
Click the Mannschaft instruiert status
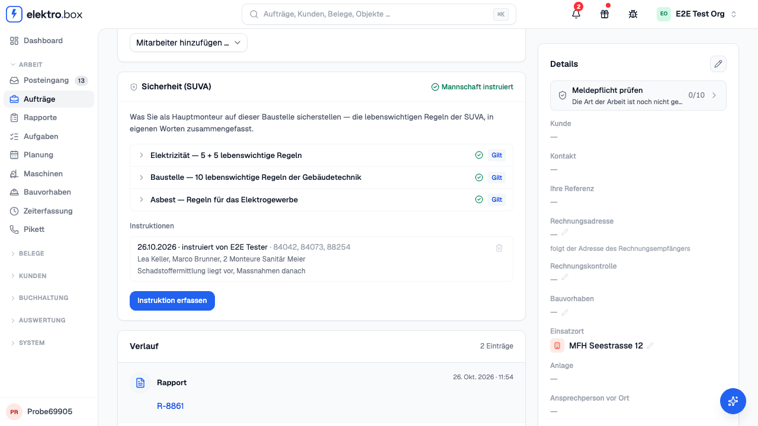coord(473,87)
